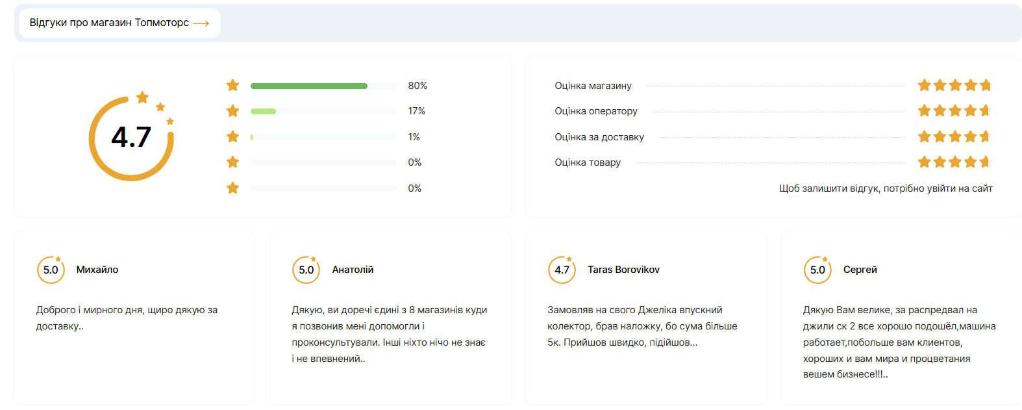Click the stars next to Оцінка магазину
This screenshot has height=410, width=1022.
[954, 86]
